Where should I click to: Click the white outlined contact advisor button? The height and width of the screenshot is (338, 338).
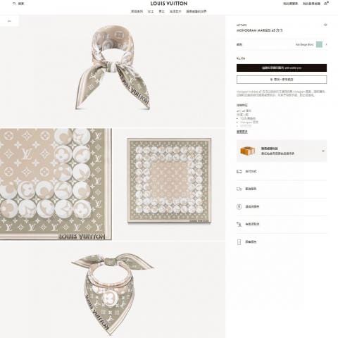pos(282,80)
